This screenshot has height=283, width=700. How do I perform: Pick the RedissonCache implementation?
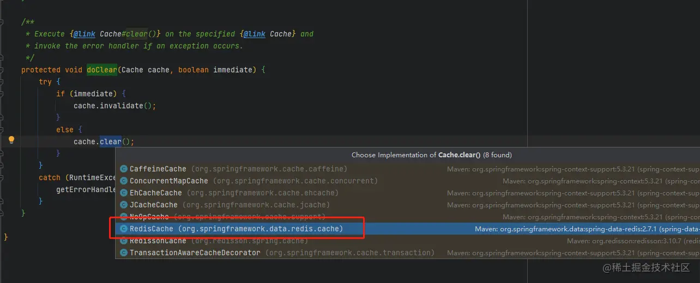(x=408, y=241)
